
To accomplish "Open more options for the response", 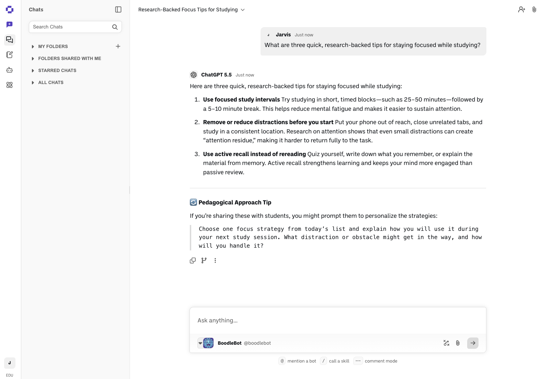I will pyautogui.click(x=215, y=261).
